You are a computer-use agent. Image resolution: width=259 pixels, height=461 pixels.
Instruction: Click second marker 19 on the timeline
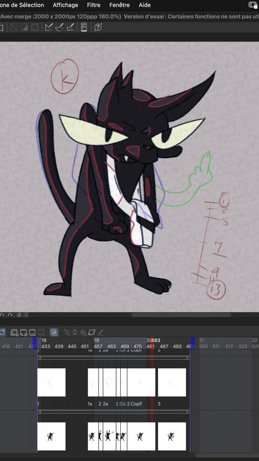click(x=96, y=340)
